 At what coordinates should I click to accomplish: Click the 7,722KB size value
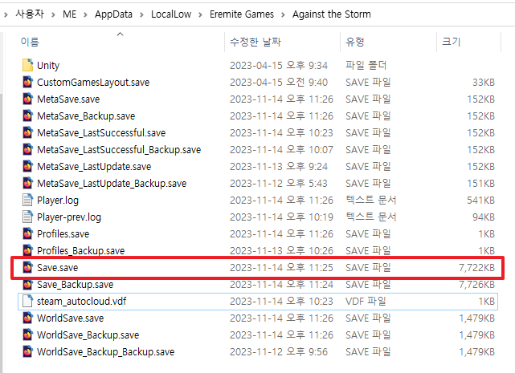click(477, 268)
